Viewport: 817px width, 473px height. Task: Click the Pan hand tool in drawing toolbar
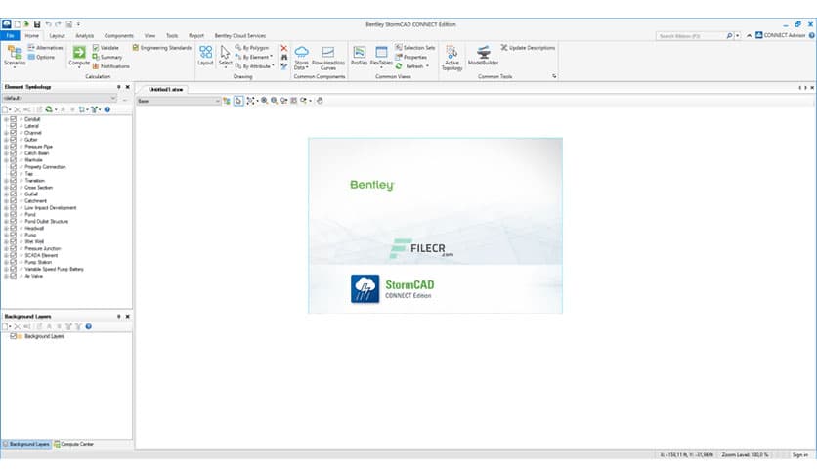(x=320, y=101)
